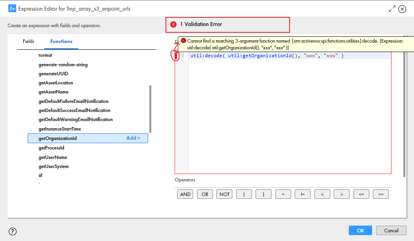Screen dimensions: 414x241
Task: Select the getAssetName function
Action: point(53,92)
